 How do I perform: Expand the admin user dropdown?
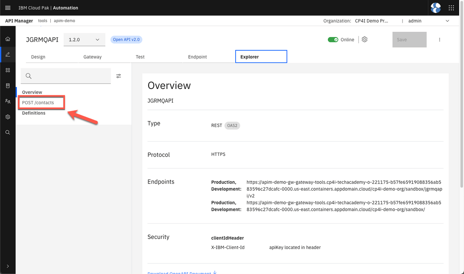point(429,21)
